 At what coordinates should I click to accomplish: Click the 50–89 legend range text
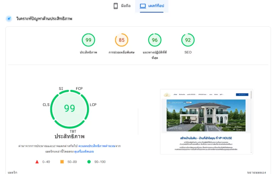(72, 162)
